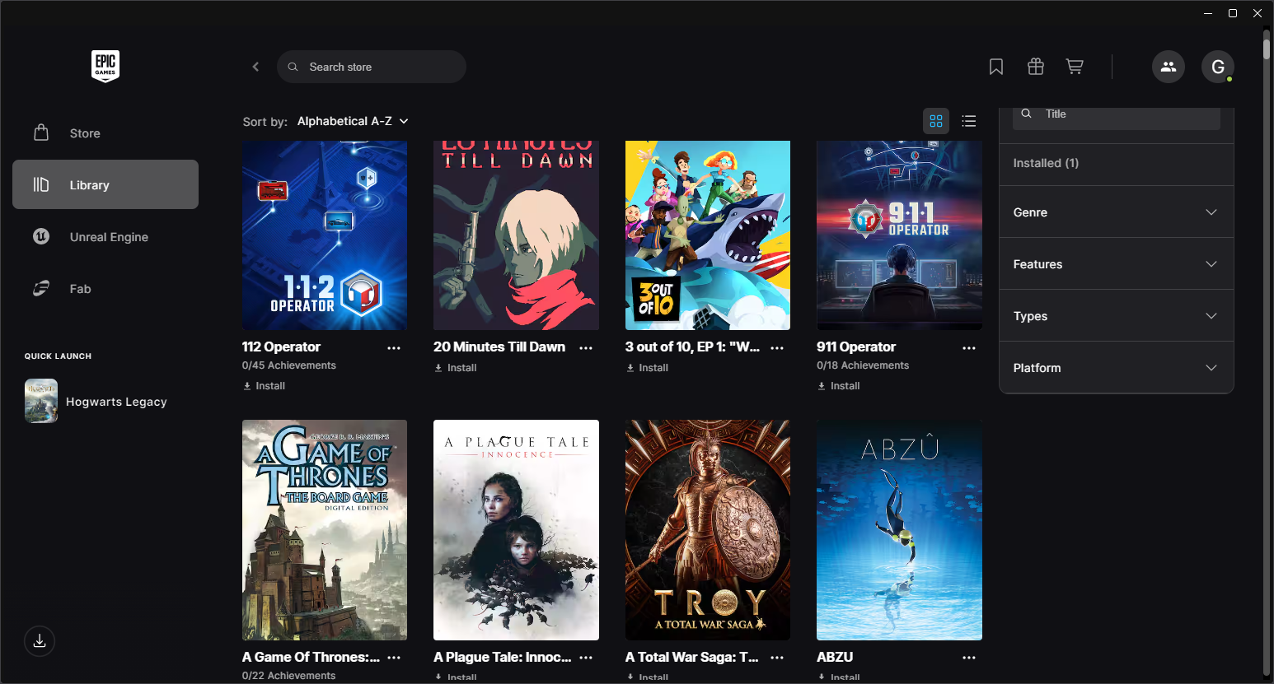The width and height of the screenshot is (1274, 684).
Task: Switch to list view
Action: click(969, 121)
